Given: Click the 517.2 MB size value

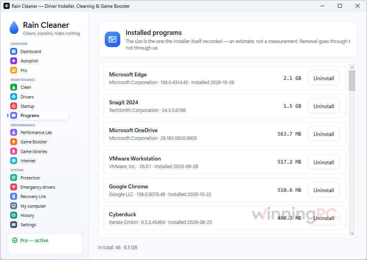Looking at the screenshot, I should [x=289, y=162].
